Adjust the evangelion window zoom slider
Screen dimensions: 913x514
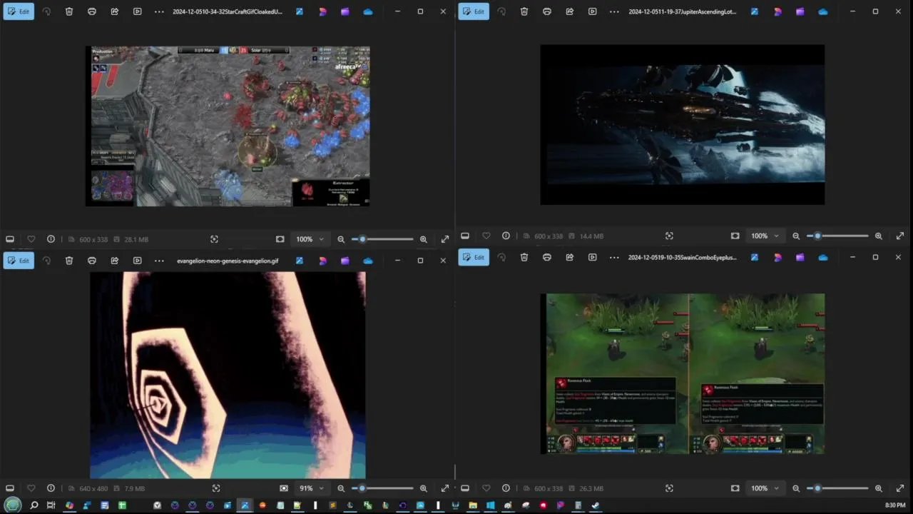(x=382, y=488)
